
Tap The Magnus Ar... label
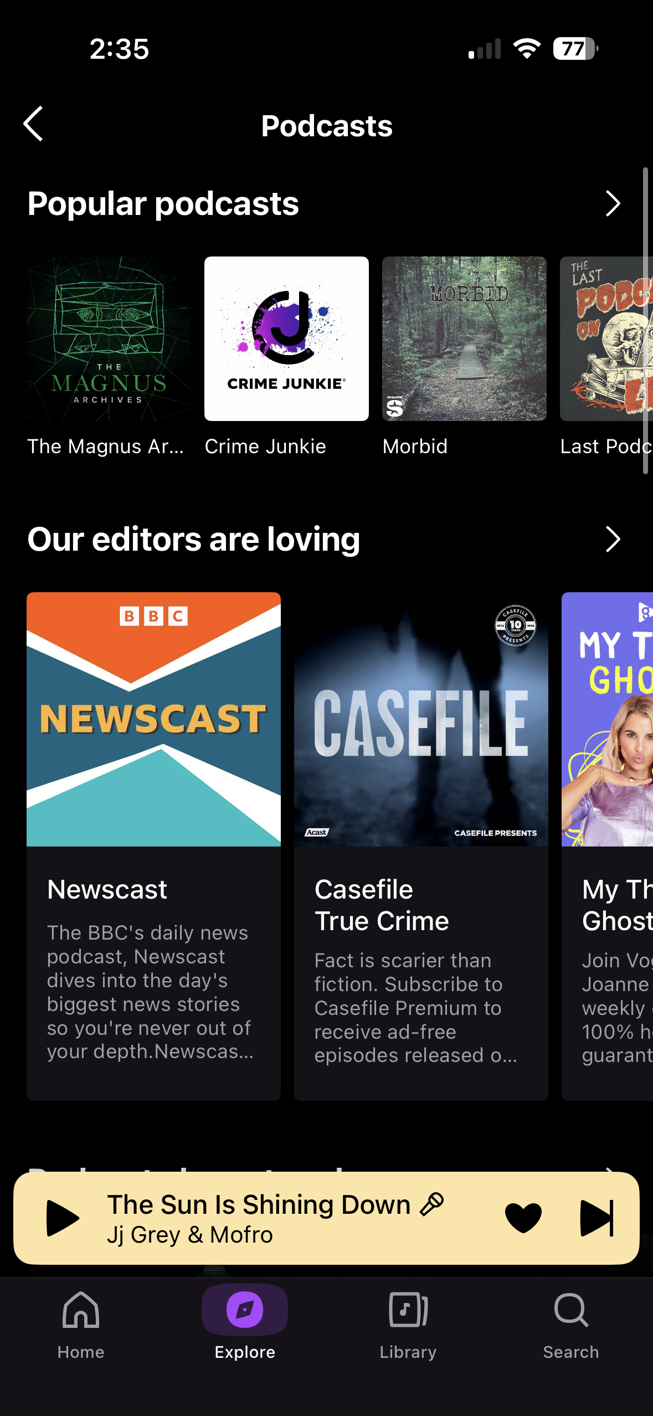[105, 447]
